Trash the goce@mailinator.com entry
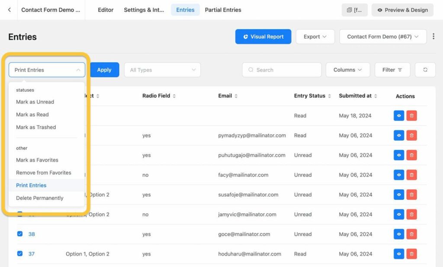This screenshot has width=443, height=267. 412,234
